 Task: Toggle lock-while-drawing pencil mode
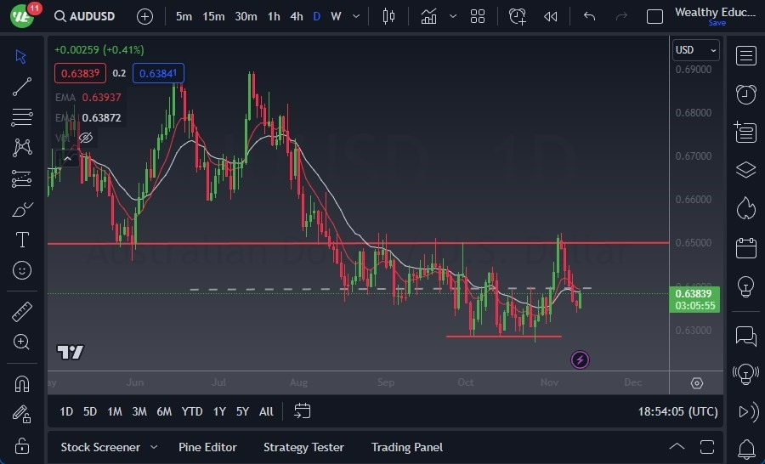coord(22,414)
